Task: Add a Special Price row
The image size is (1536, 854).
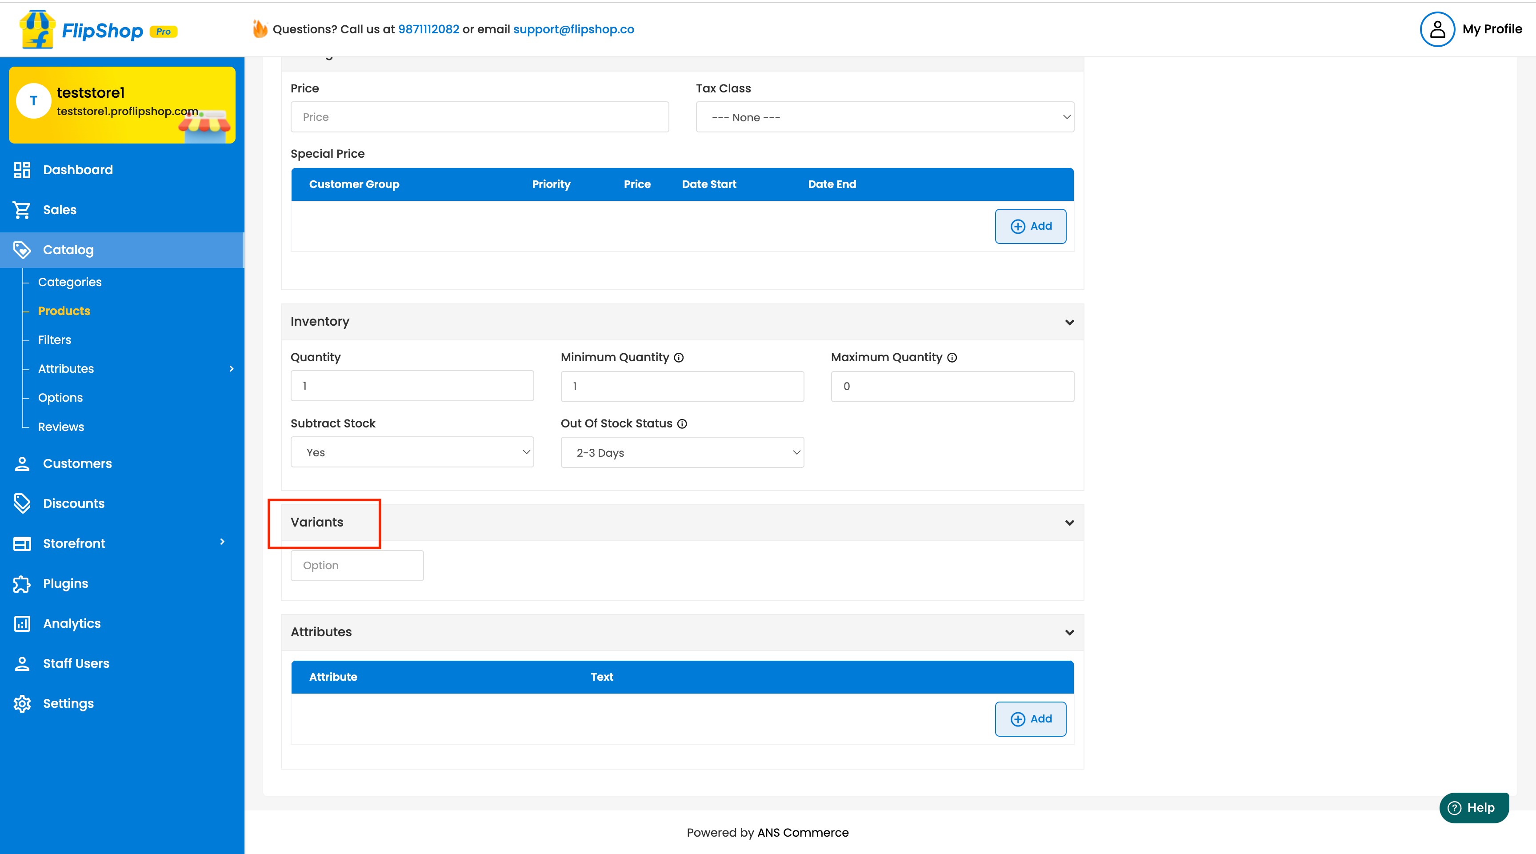Action: pos(1030,227)
